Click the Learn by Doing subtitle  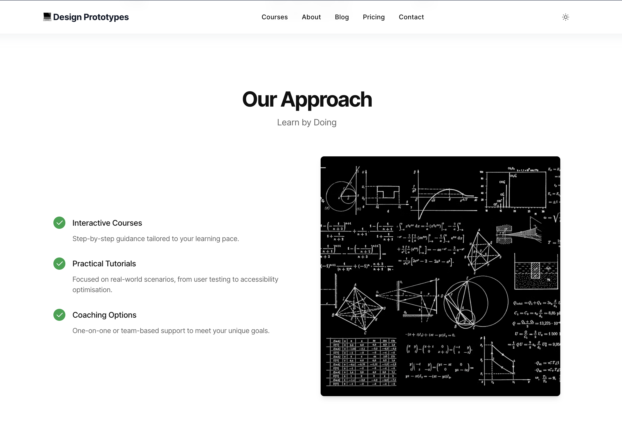click(307, 122)
